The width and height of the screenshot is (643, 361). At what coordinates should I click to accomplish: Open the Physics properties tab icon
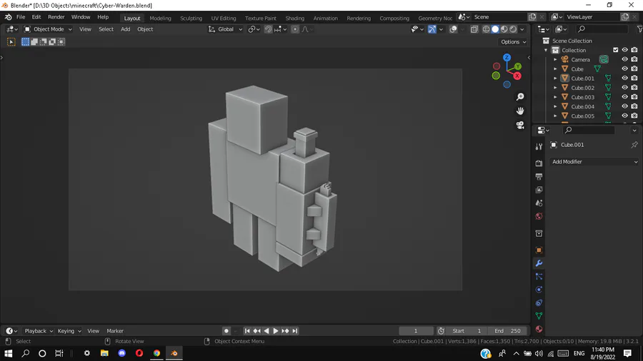click(x=539, y=290)
